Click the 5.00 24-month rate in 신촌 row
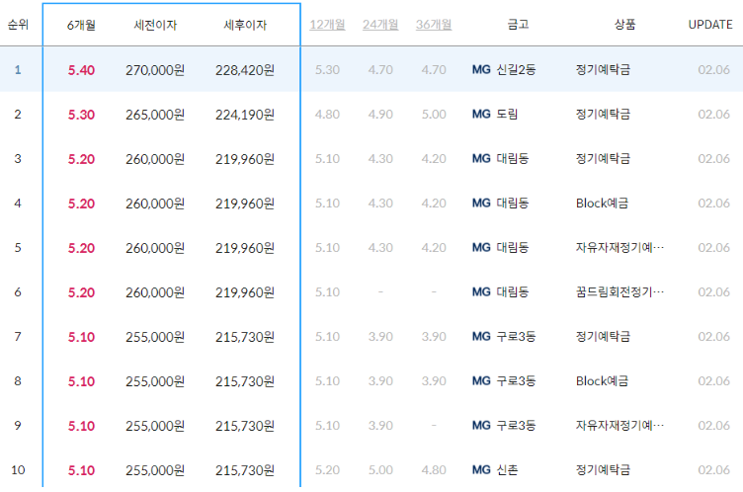This screenshot has width=743, height=492. (380, 469)
